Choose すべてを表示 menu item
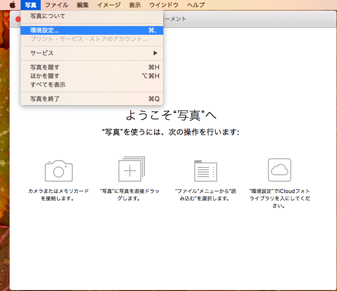Image resolution: width=337 pixels, height=291 pixels. click(92, 85)
